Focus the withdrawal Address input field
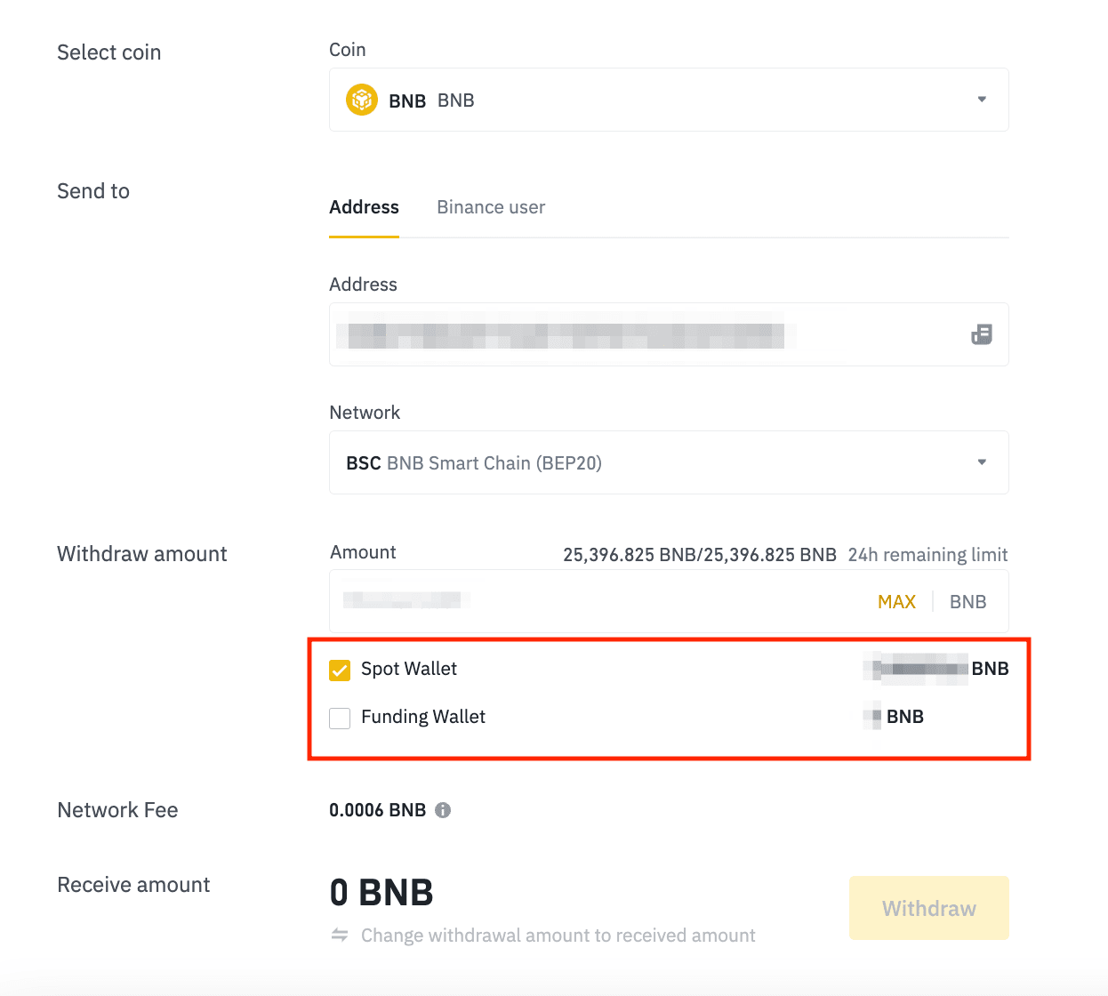 (649, 335)
